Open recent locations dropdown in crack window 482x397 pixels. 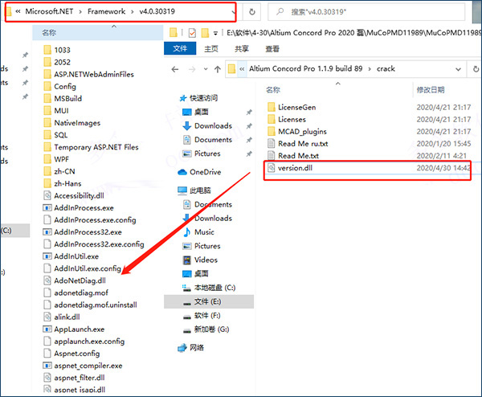click(x=206, y=69)
